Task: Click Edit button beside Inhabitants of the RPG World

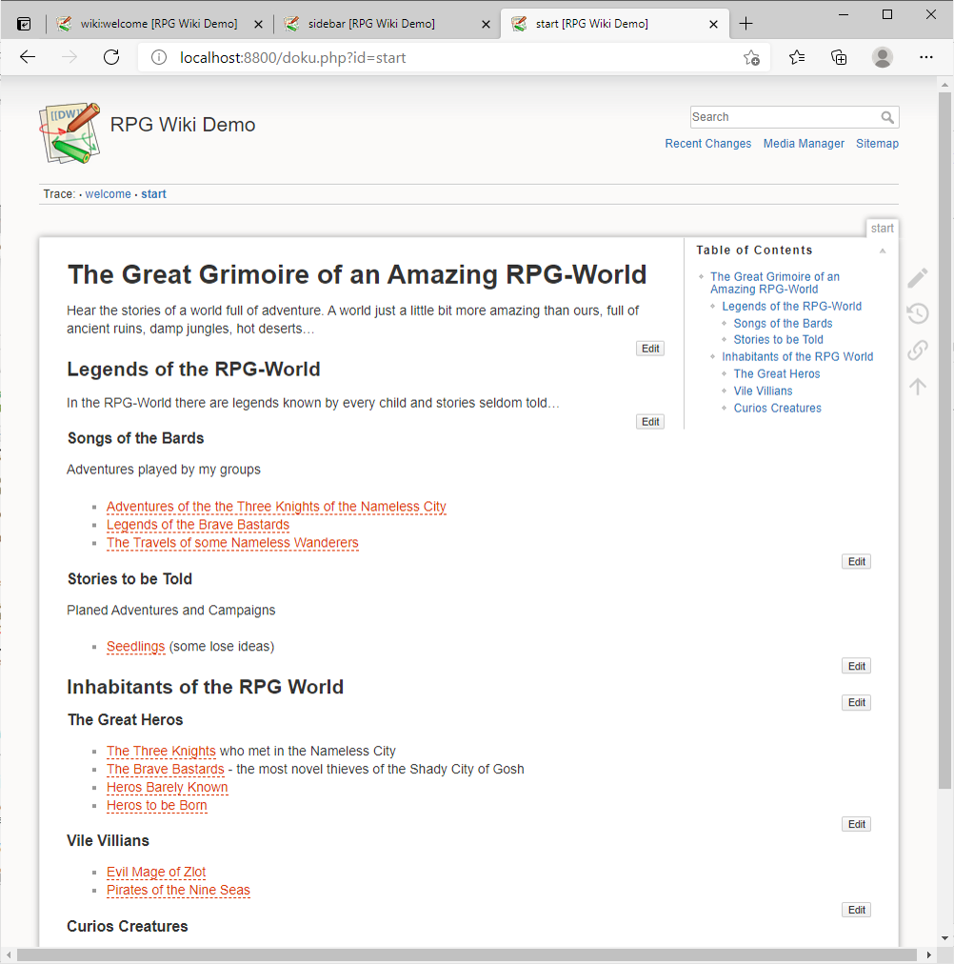Action: pos(856,702)
